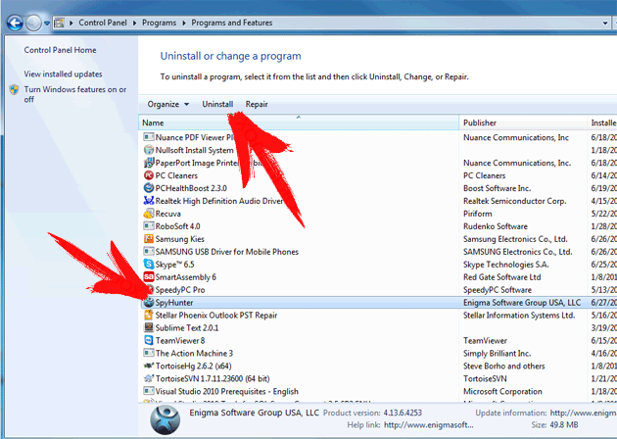Click the TeamViewer 8 icon
The height and width of the screenshot is (439, 617).
coord(148,340)
